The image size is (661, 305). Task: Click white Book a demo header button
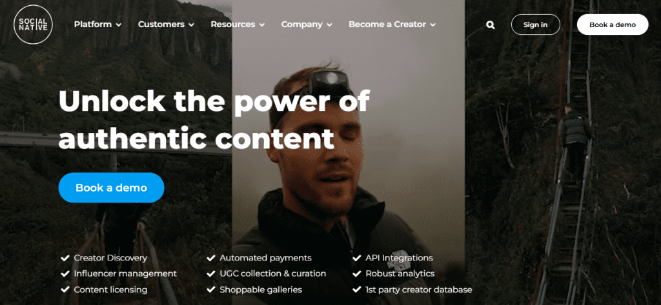point(613,25)
